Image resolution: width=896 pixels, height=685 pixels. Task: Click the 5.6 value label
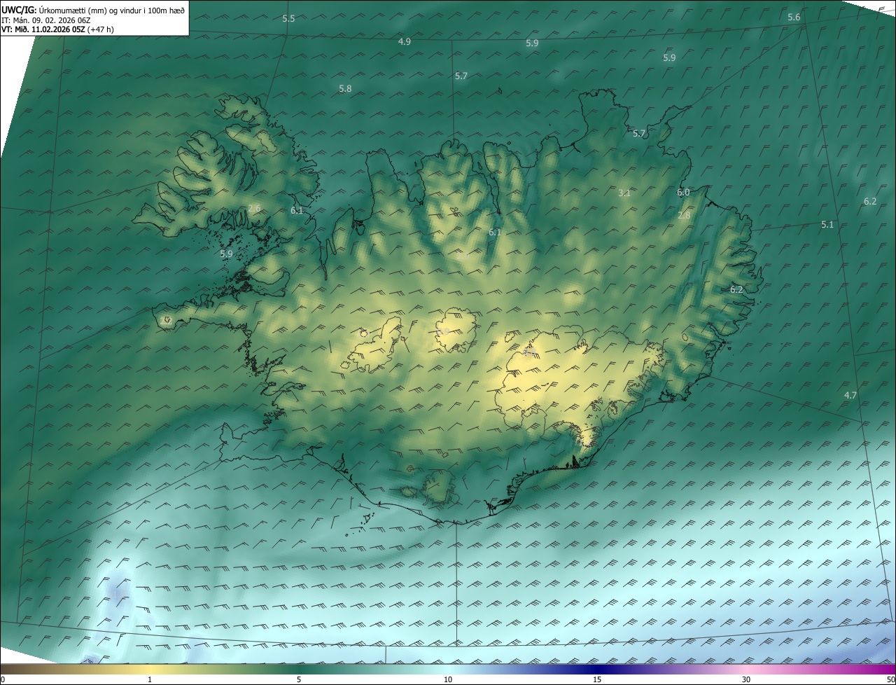click(794, 18)
